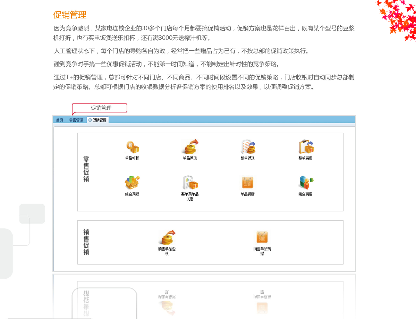416x319 pixels.
Task: Select the 组合满赠 colored blocks icon
Action: coord(305,183)
